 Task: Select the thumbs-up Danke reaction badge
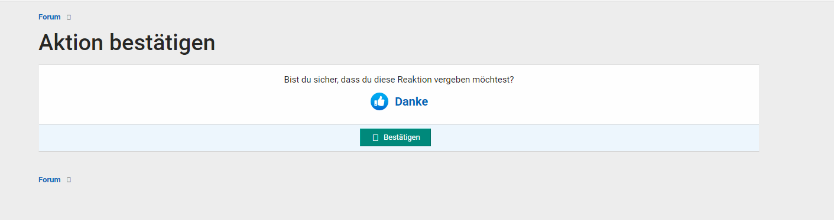[400, 101]
